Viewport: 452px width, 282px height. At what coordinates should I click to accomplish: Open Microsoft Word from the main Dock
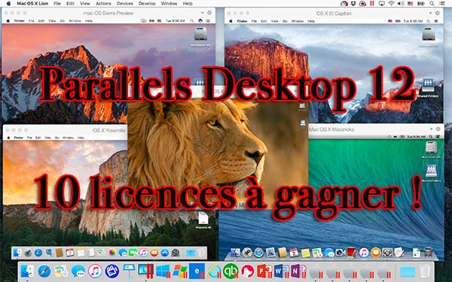[x=282, y=271]
